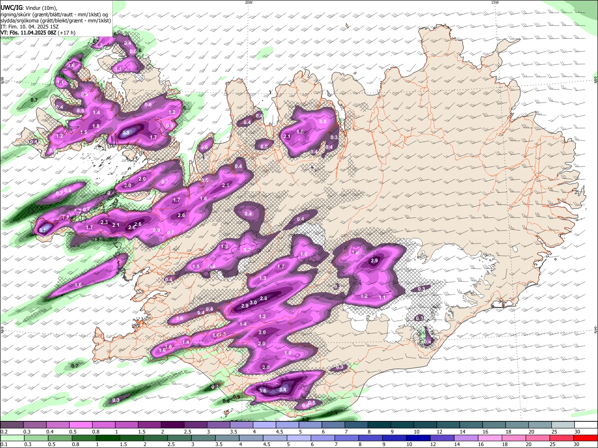Click the upper legend swatch between 3 and 3.5
Screen dimensions: 598x448
(218, 425)
